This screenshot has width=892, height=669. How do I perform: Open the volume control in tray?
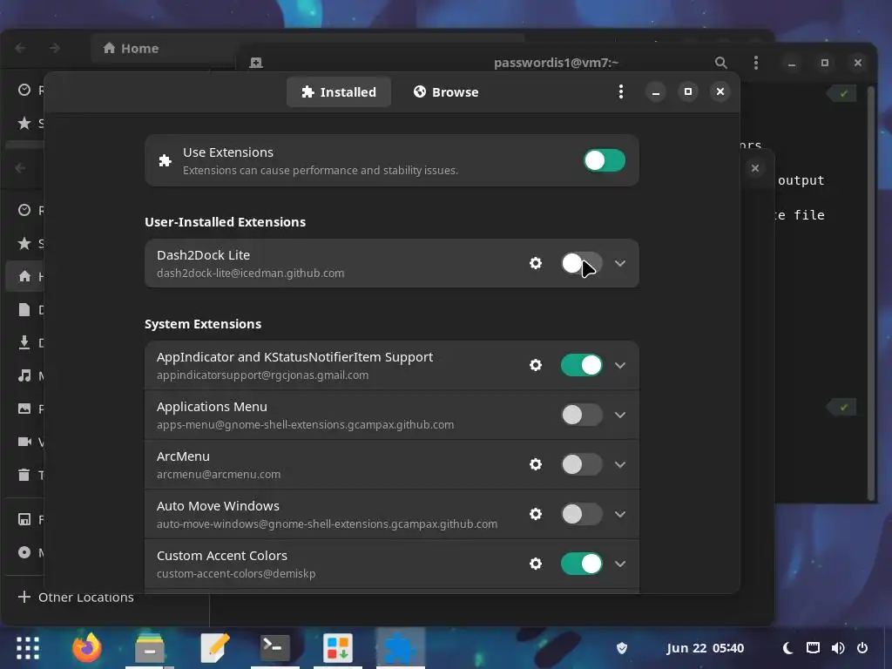[838, 648]
